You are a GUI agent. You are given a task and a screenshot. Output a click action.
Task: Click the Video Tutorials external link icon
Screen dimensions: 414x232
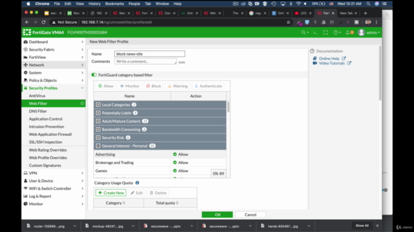pos(349,63)
